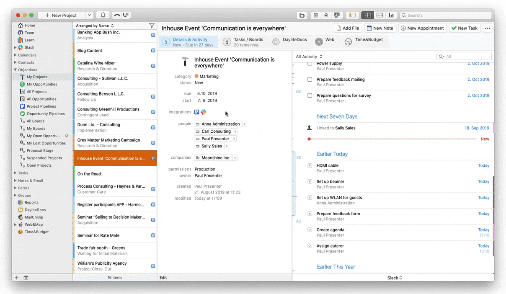The height and width of the screenshot is (294, 506).
Task: Click in the toolbar Search field
Action: tap(446, 15)
